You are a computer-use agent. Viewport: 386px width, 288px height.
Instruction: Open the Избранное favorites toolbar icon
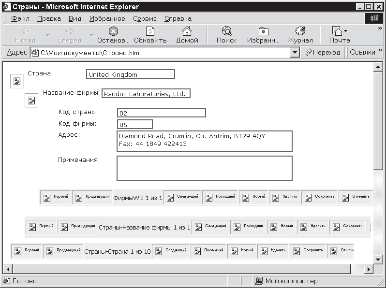(x=263, y=32)
